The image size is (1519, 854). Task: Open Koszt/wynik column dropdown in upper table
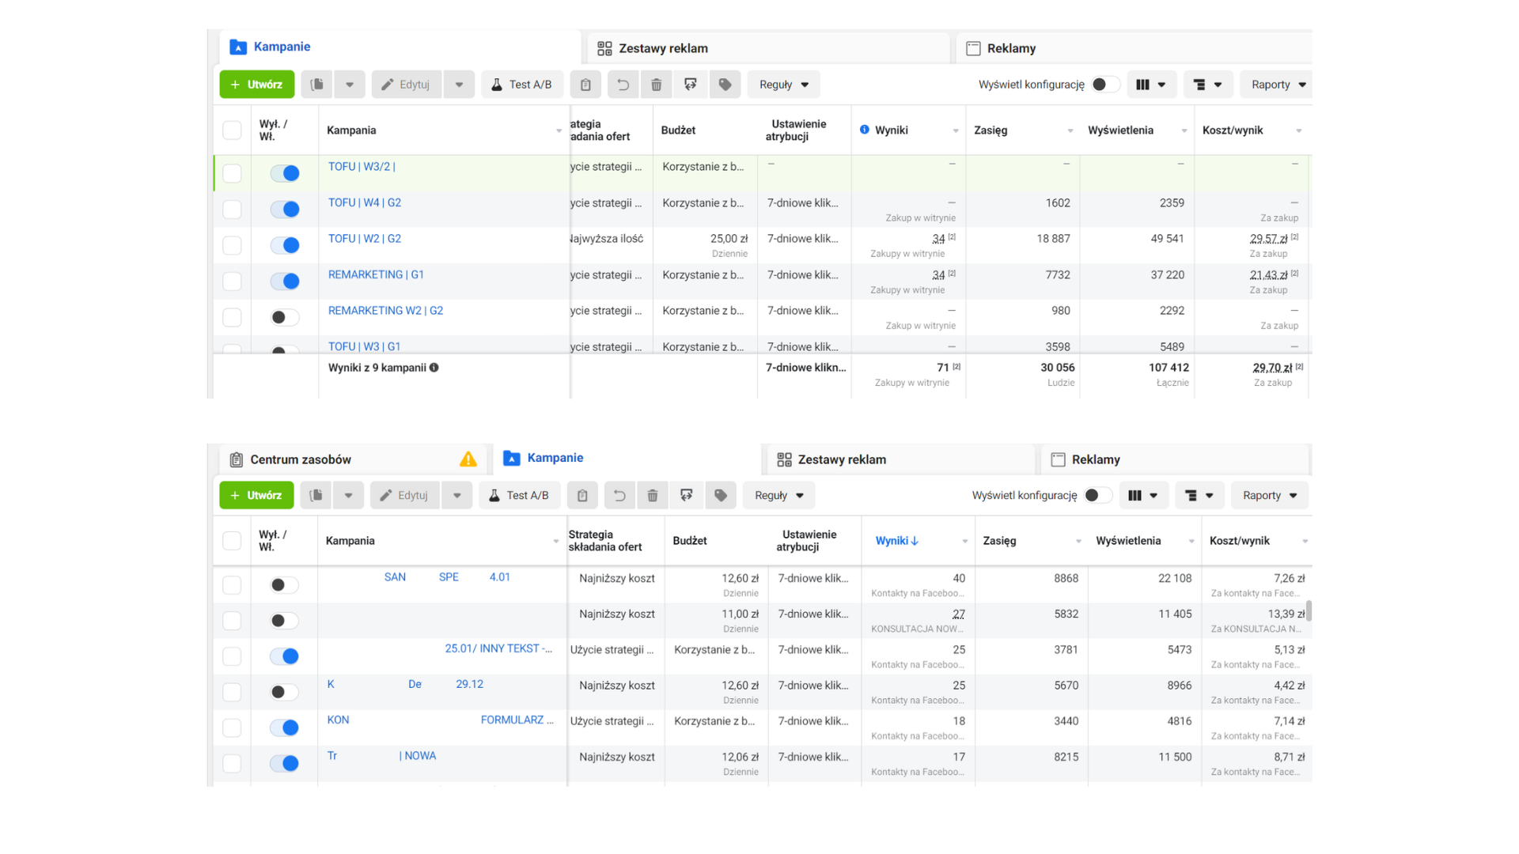pos(1298,130)
